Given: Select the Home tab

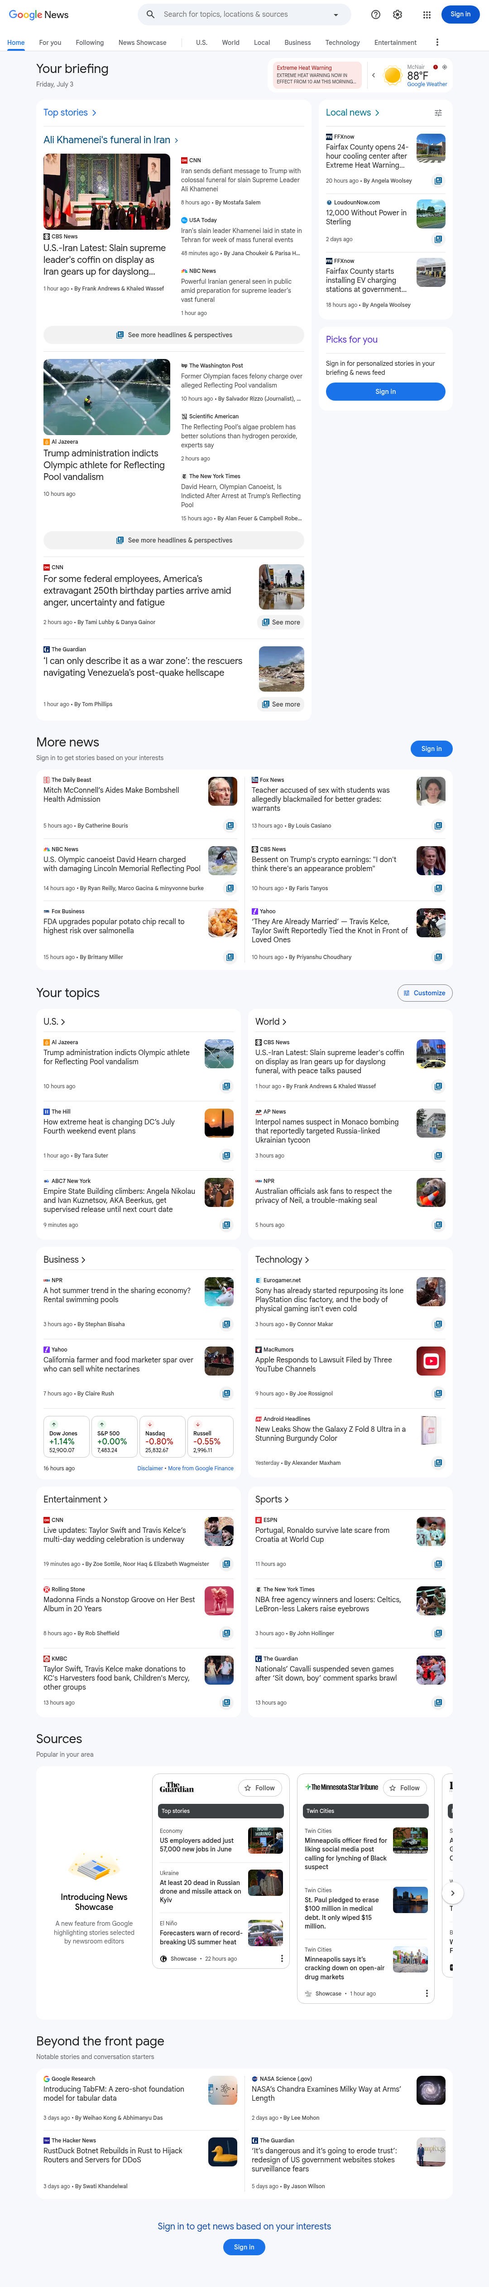Looking at the screenshot, I should [x=16, y=43].
